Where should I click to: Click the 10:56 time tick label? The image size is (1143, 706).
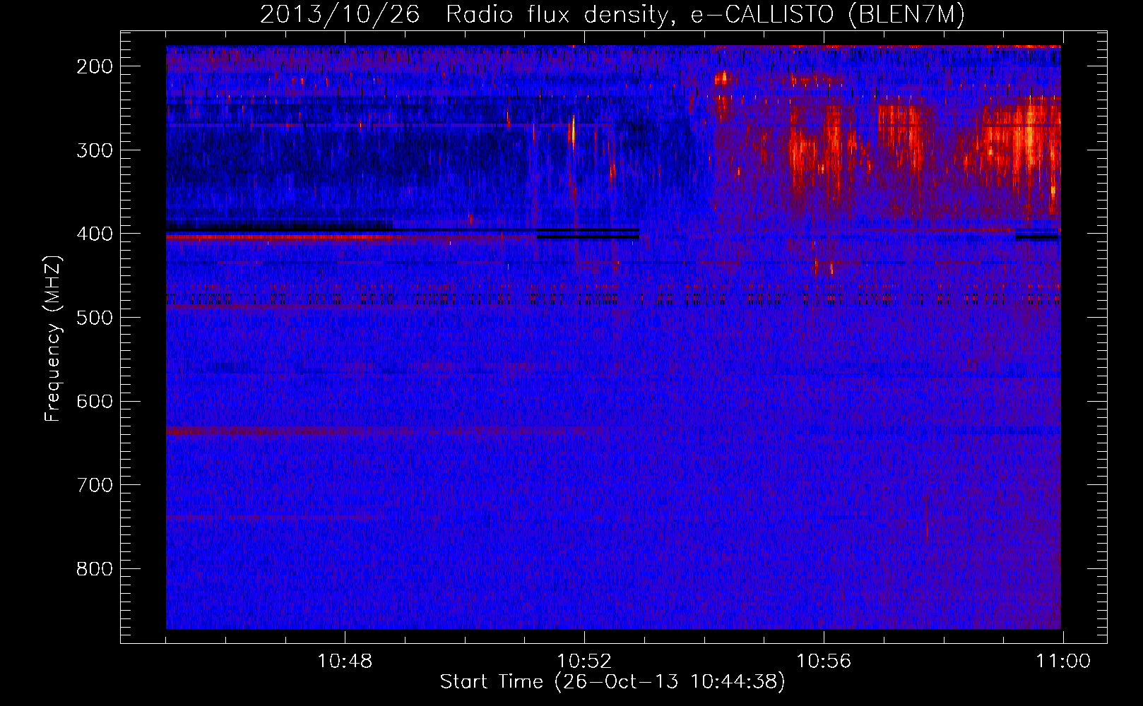[x=824, y=662]
